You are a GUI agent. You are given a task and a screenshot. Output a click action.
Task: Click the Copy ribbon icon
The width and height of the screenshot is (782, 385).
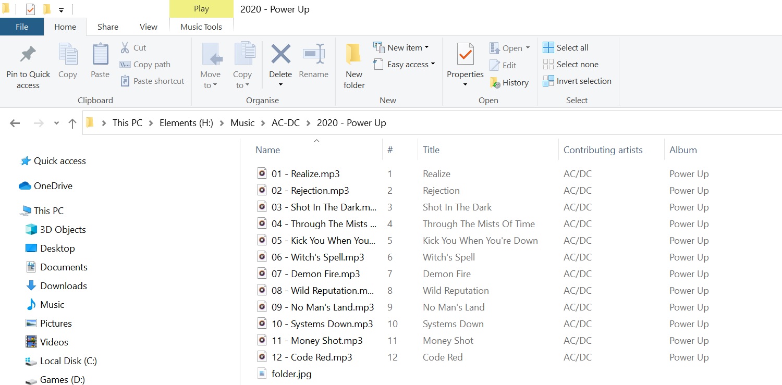tap(68, 54)
